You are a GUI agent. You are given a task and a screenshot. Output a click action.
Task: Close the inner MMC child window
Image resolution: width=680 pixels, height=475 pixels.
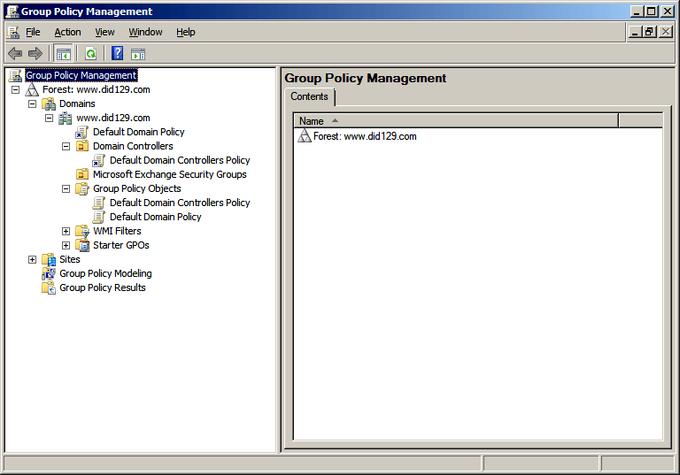[x=666, y=32]
